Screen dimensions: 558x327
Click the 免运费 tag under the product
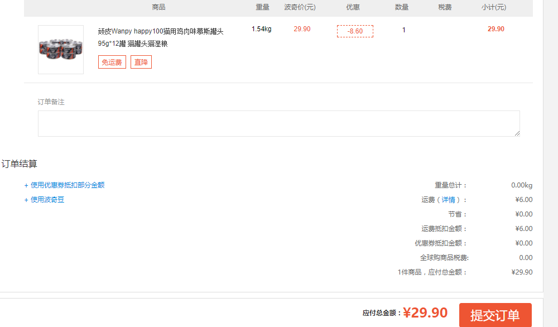click(x=112, y=62)
